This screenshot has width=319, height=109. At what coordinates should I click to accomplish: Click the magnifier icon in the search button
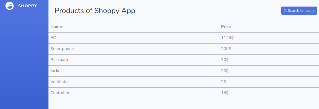pyautogui.click(x=285, y=11)
